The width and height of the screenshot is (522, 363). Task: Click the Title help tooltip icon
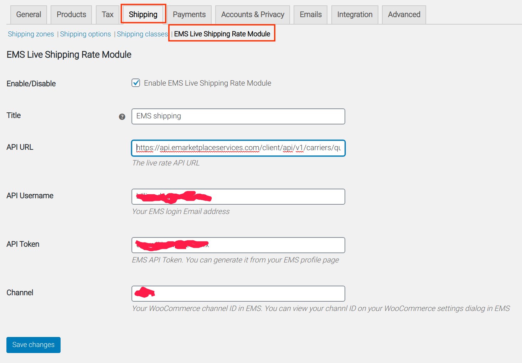point(122,117)
